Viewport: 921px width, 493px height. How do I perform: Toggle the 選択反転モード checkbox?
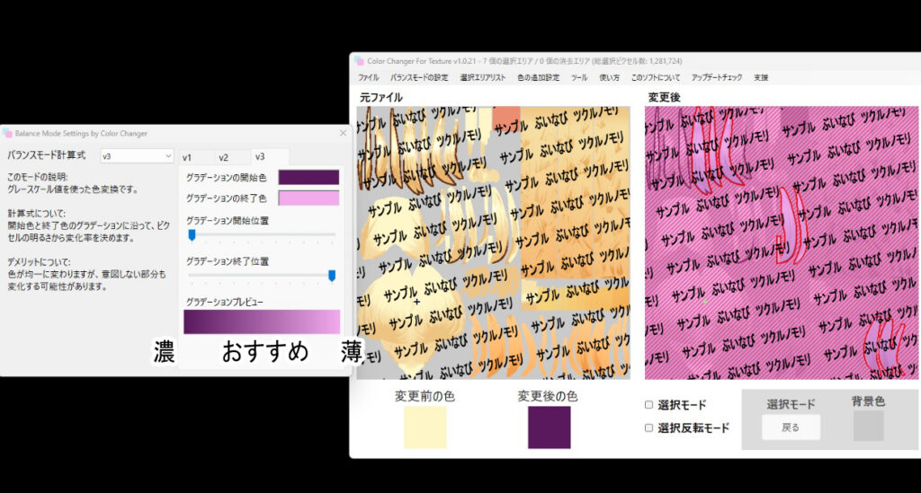pyautogui.click(x=649, y=428)
